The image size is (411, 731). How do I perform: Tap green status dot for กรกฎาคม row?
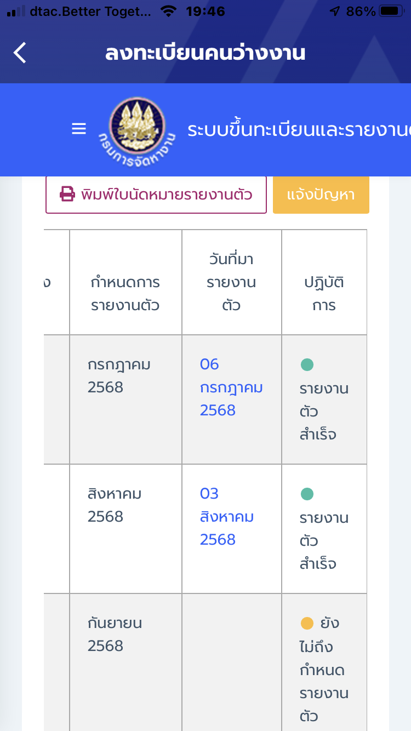click(307, 364)
